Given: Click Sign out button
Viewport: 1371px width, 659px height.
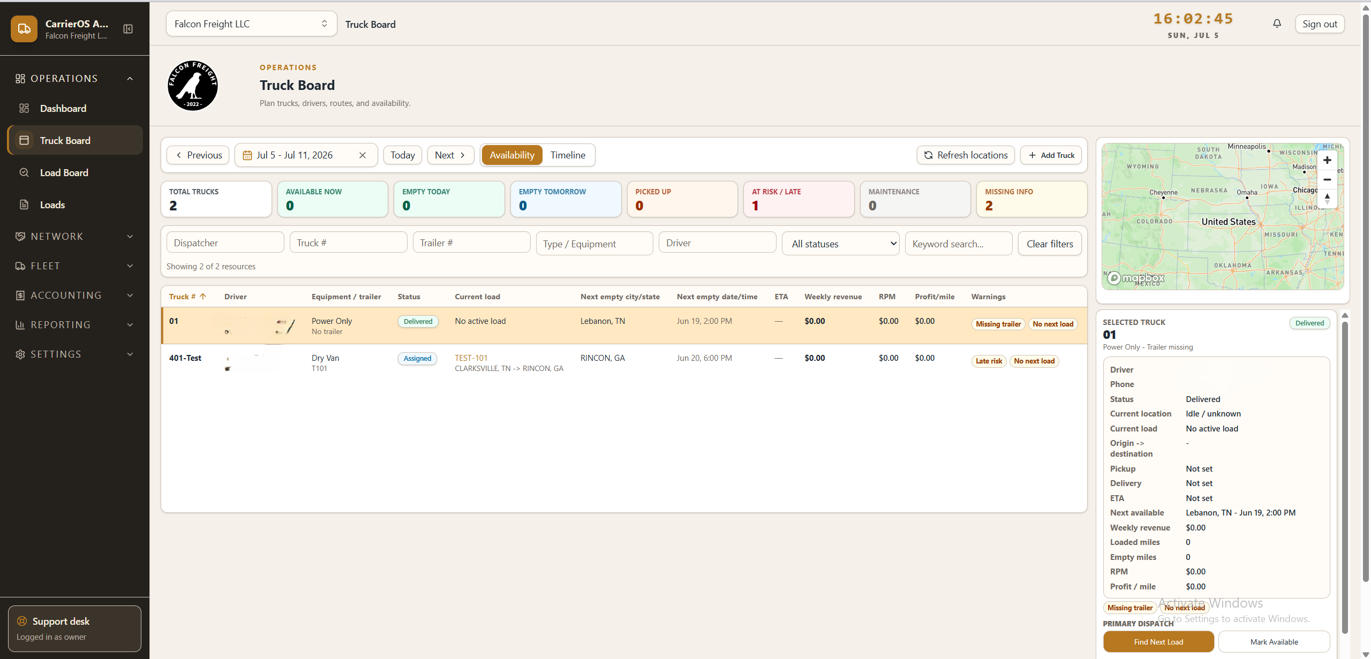Looking at the screenshot, I should 1320,24.
